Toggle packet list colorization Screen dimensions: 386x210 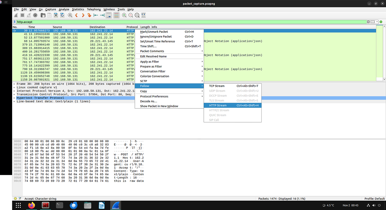click(116, 15)
